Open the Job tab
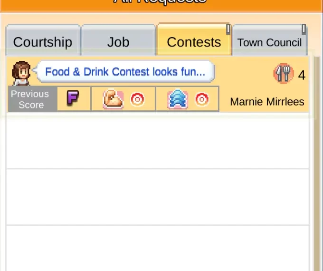Viewport: 323px width, 271px height. tap(118, 42)
